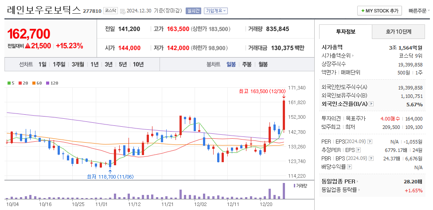Open the 동일업종 PER link
This screenshot has height=210, width=433.
pyautogui.click(x=338, y=182)
